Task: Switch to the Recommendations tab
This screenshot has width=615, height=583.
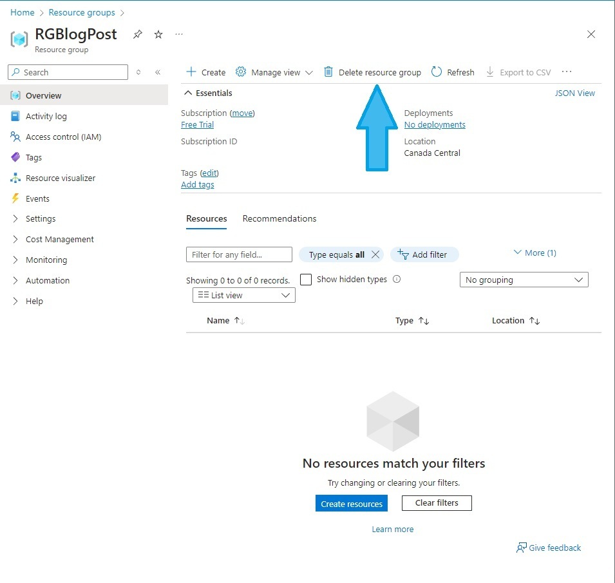Action: click(x=279, y=219)
